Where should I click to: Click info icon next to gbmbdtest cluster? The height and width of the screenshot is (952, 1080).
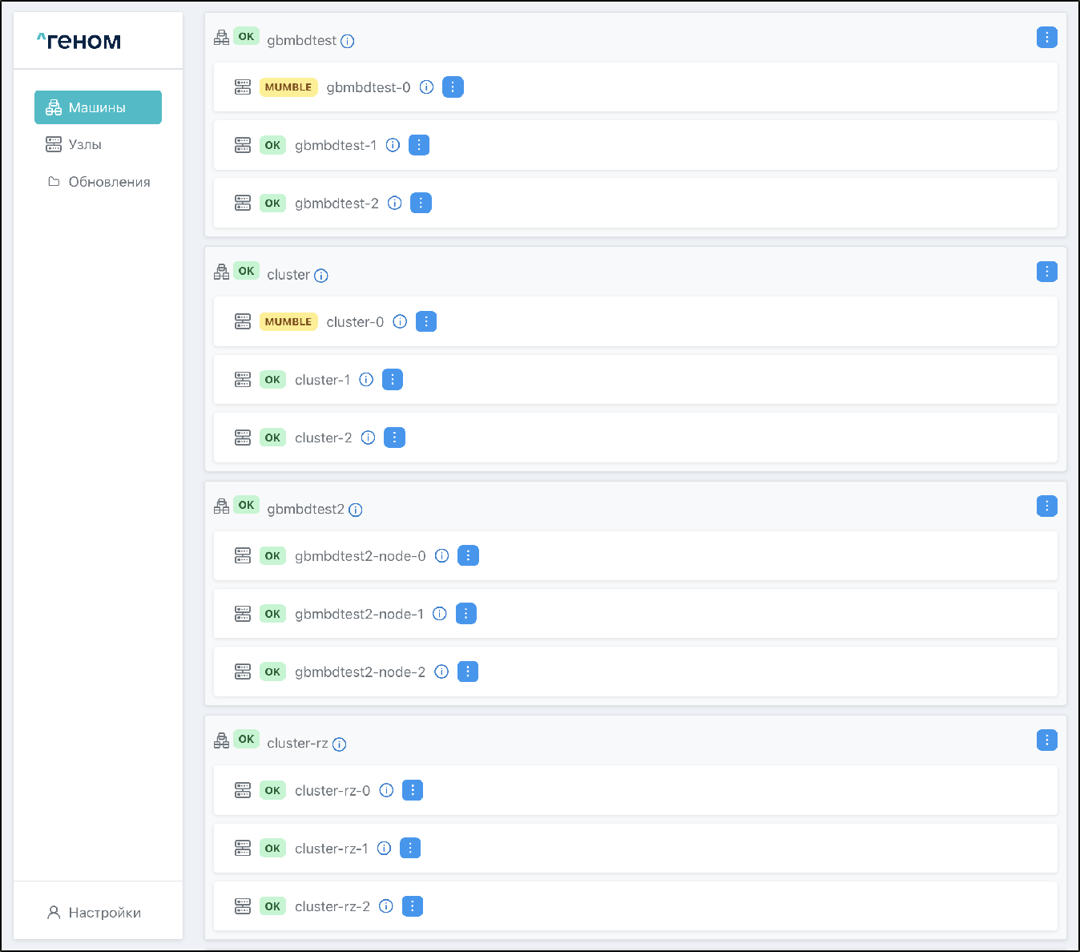click(348, 42)
